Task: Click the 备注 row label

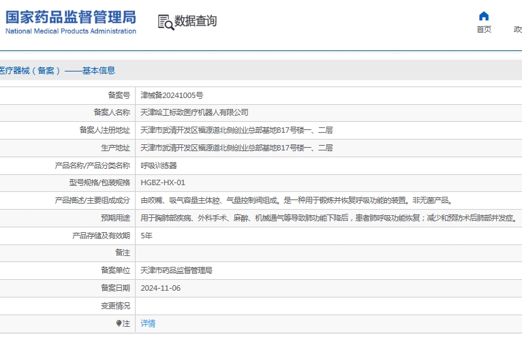Action: (x=123, y=253)
